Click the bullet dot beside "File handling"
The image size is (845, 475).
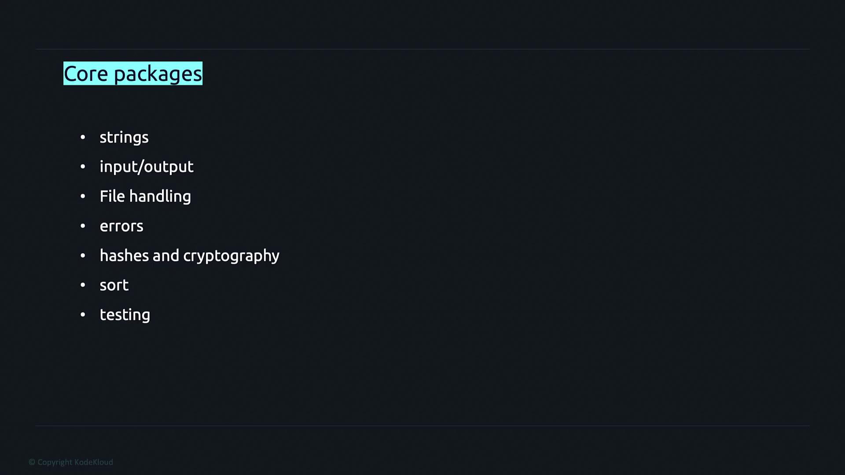coord(83,196)
